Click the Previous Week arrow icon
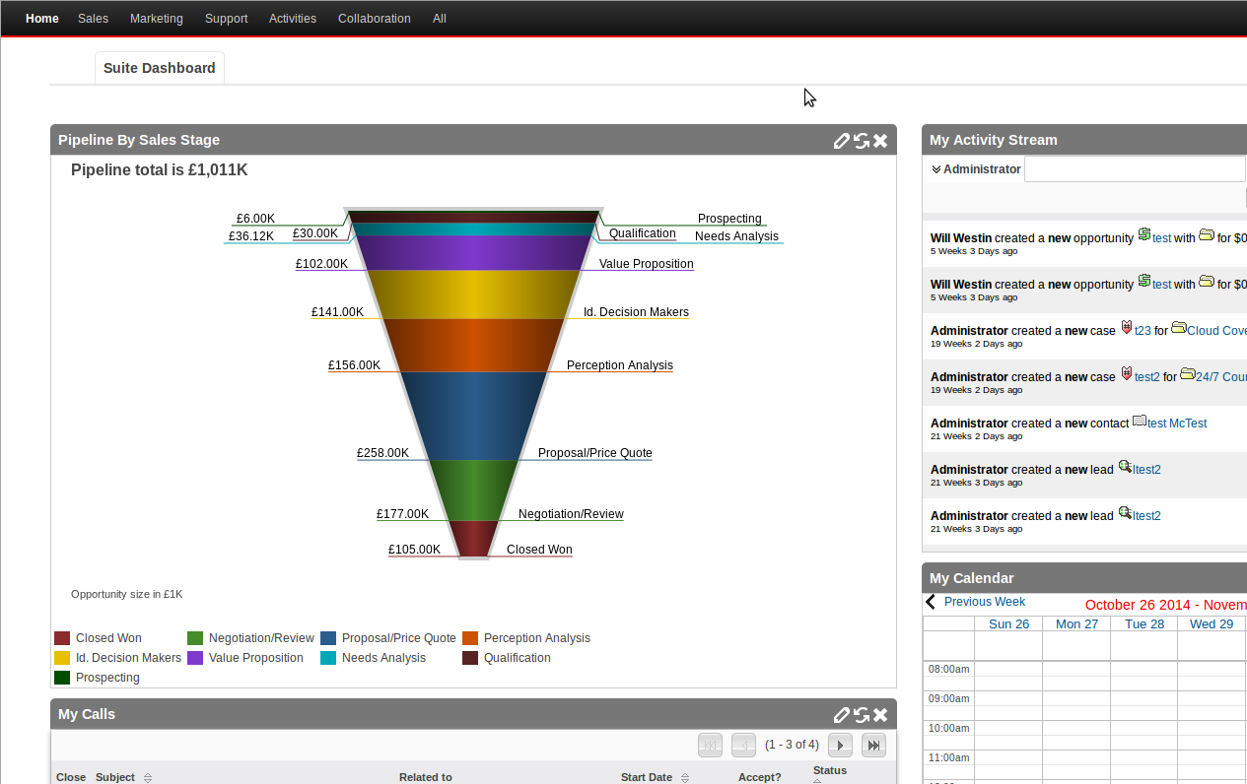The width and height of the screenshot is (1247, 784). (931, 602)
